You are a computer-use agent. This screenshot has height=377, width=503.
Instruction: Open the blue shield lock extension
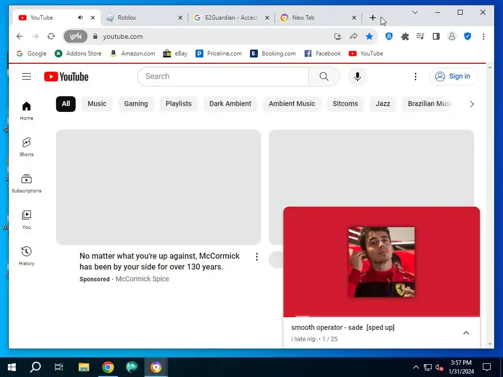pos(389,36)
